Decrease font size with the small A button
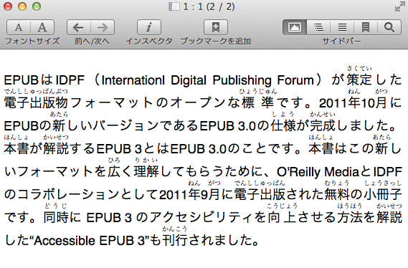 click(x=19, y=27)
